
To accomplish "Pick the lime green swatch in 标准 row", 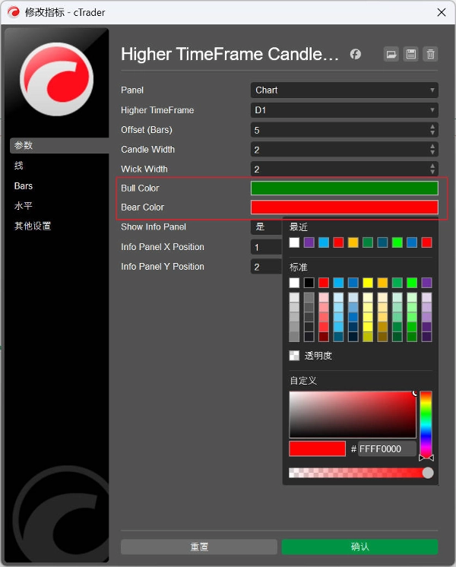I will (x=412, y=283).
